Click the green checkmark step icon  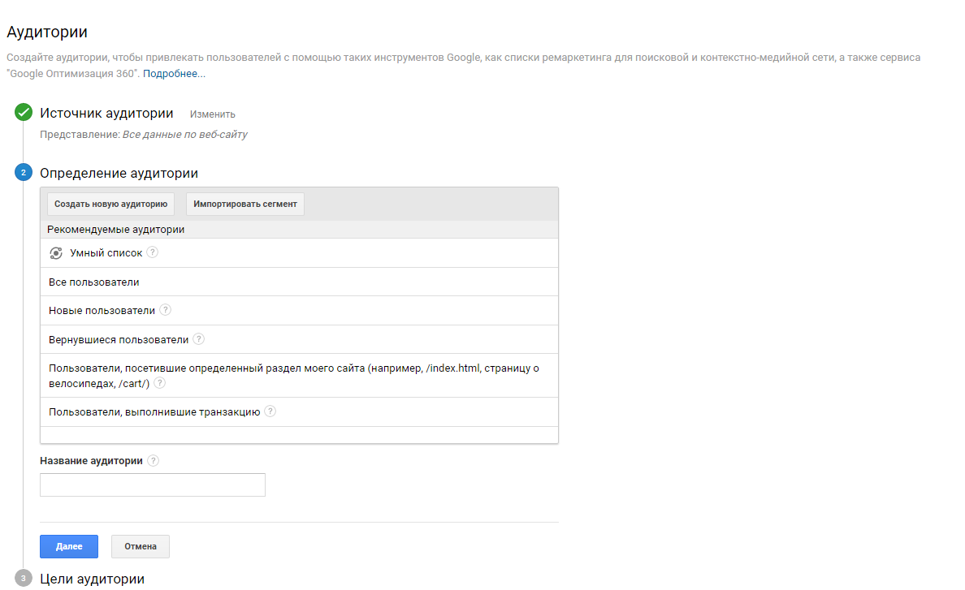click(x=24, y=114)
